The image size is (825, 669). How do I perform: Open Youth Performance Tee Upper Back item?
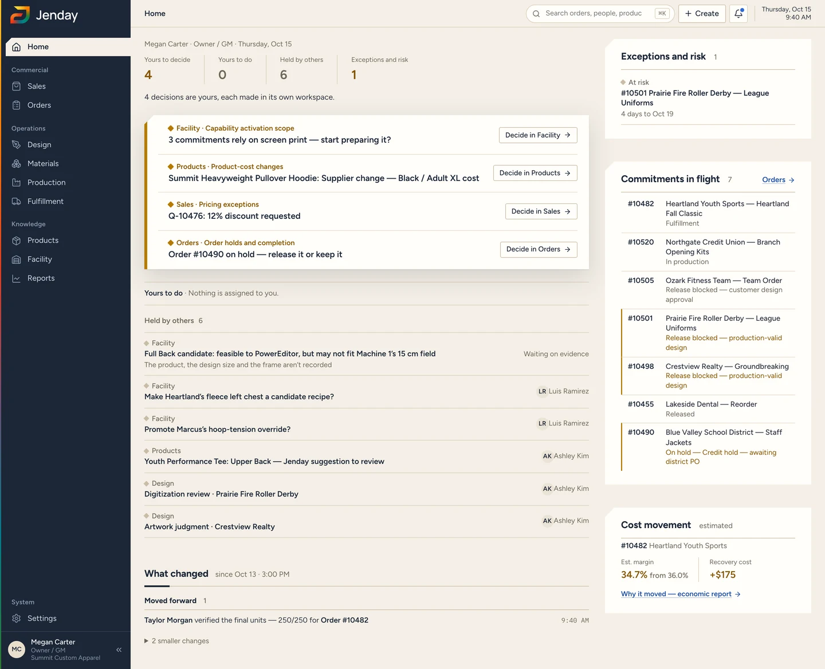[x=367, y=457]
